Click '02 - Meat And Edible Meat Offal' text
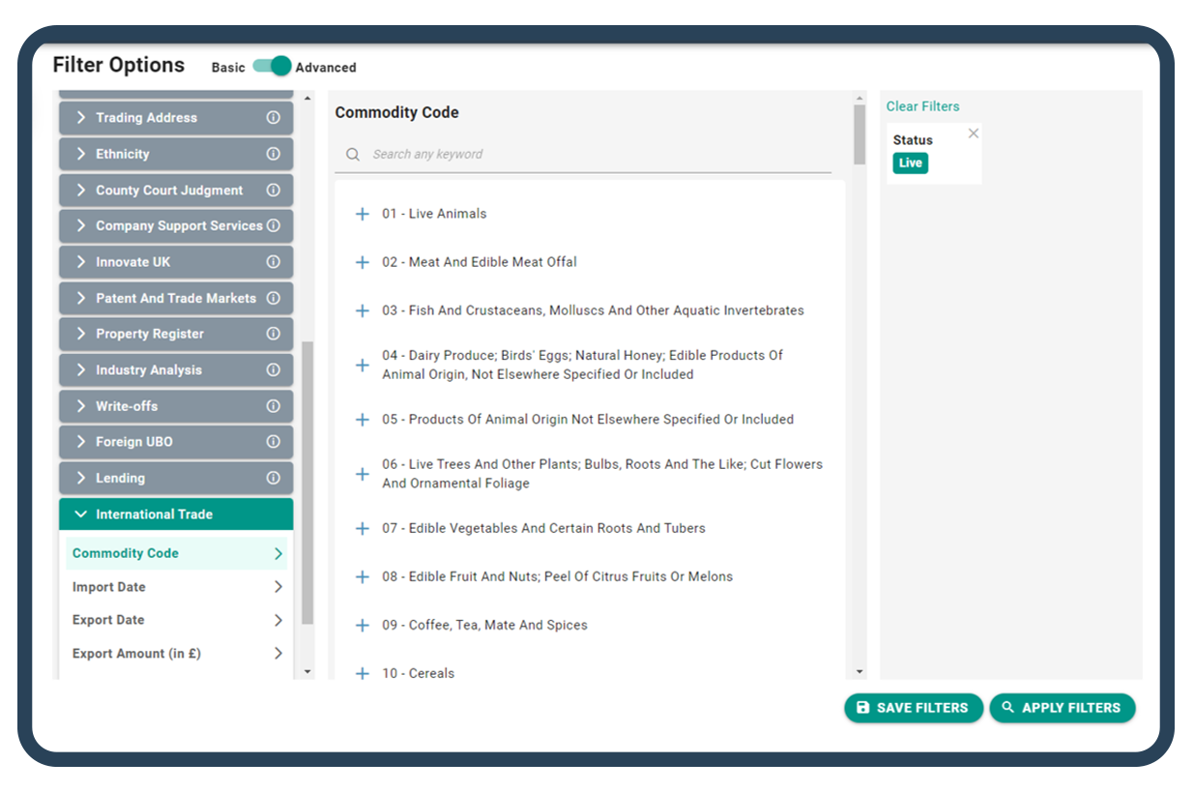This screenshot has height=792, width=1194. [x=480, y=262]
